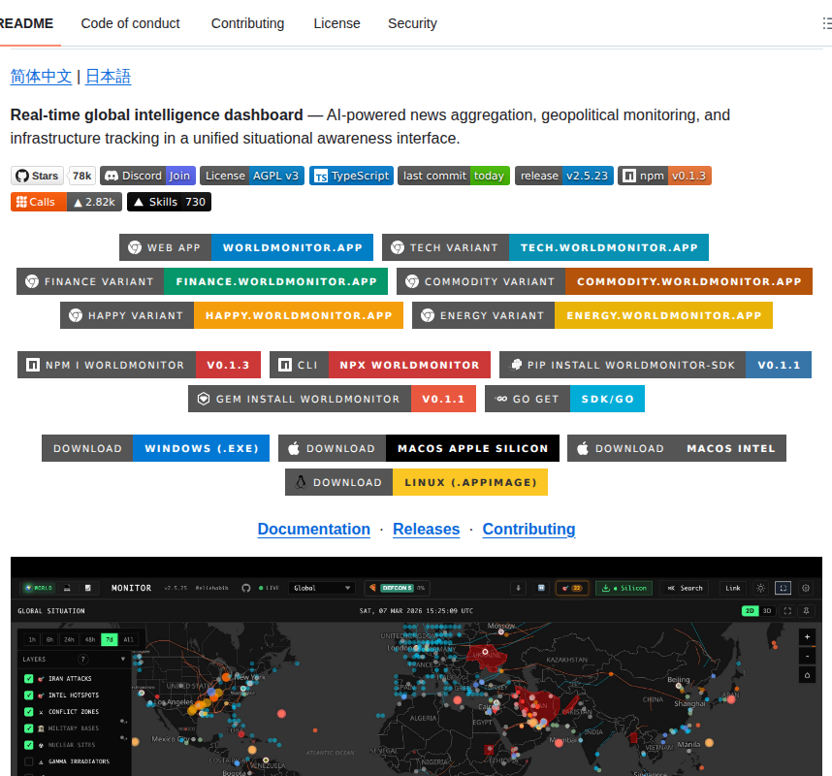Viewport: 832px width, 776px height.
Task: Open the Releases link
Action: pyautogui.click(x=426, y=530)
